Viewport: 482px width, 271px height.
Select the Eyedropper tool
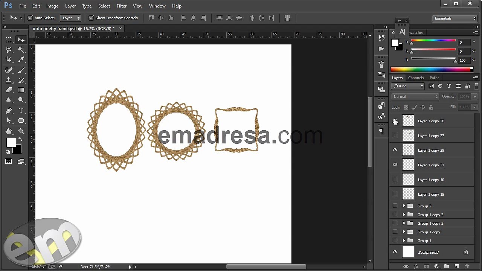click(21, 59)
